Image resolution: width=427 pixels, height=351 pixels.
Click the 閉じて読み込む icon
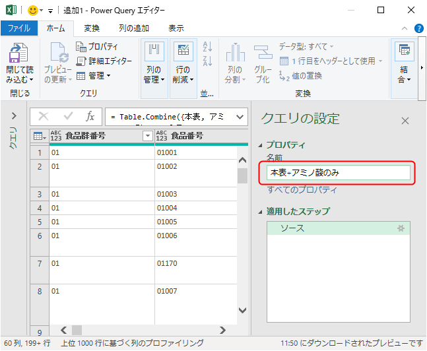(18, 53)
